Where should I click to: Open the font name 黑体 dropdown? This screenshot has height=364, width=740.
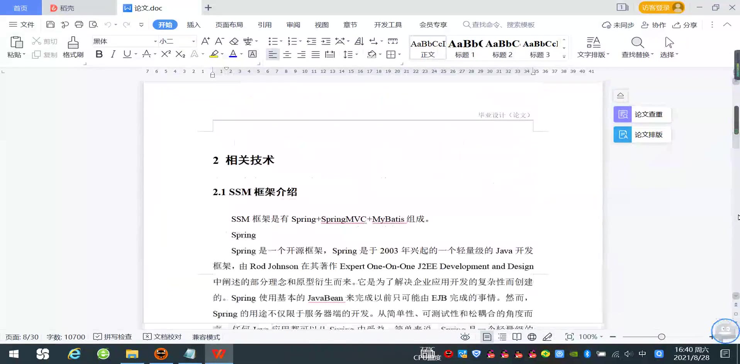pos(155,41)
